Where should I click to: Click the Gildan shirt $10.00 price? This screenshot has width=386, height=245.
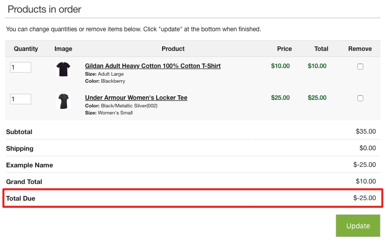coord(280,66)
